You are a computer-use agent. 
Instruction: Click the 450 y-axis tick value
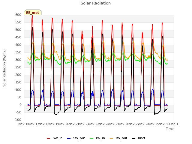[x=18, y=37]
